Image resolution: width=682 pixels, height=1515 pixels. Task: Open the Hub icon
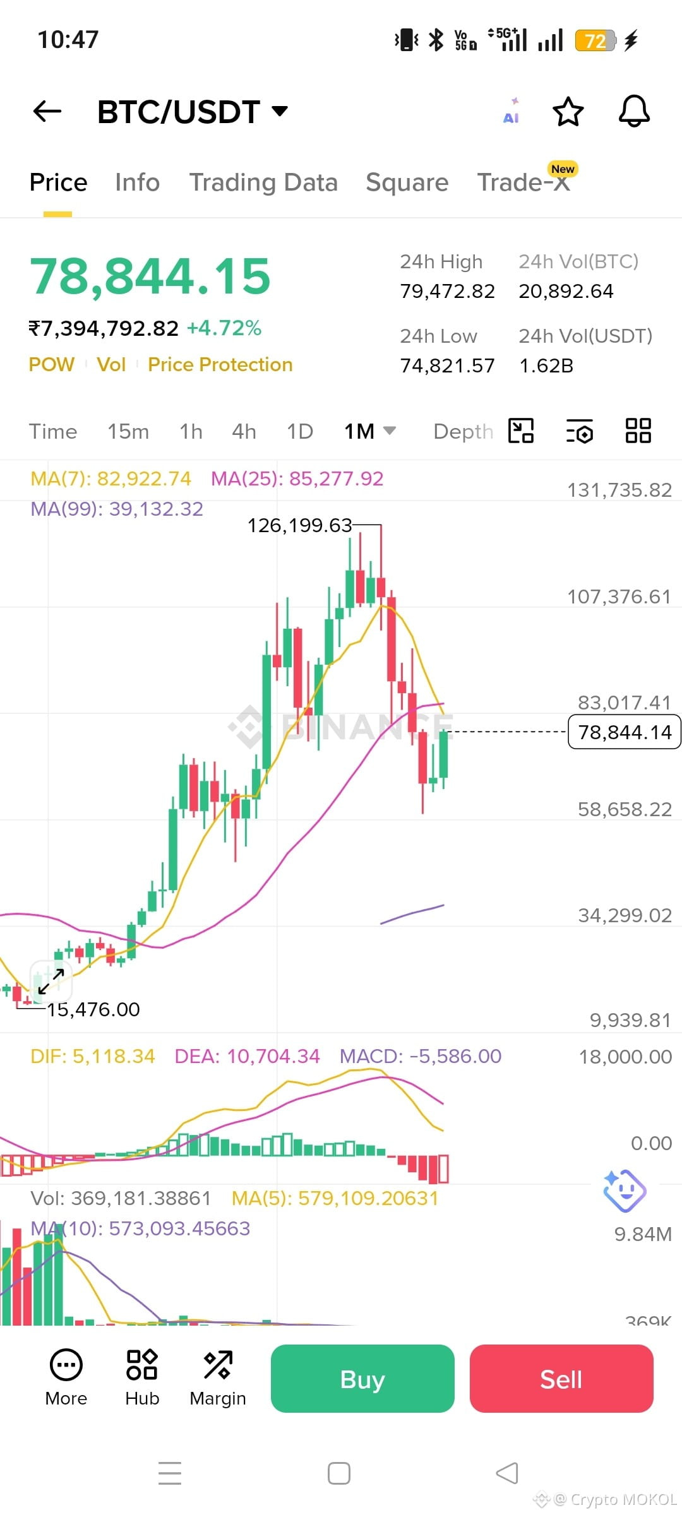coord(142,1378)
